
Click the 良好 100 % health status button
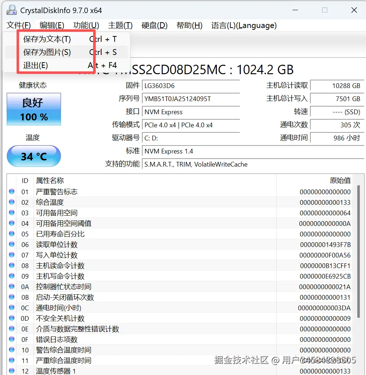(x=34, y=109)
